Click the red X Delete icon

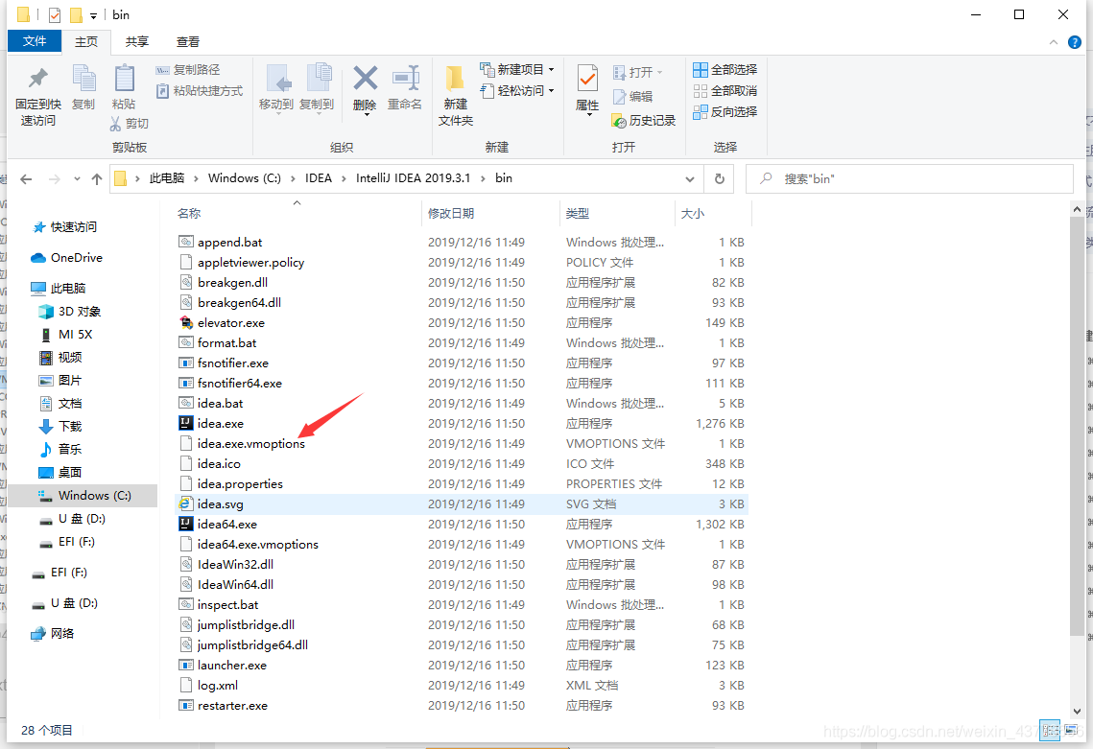[x=365, y=79]
